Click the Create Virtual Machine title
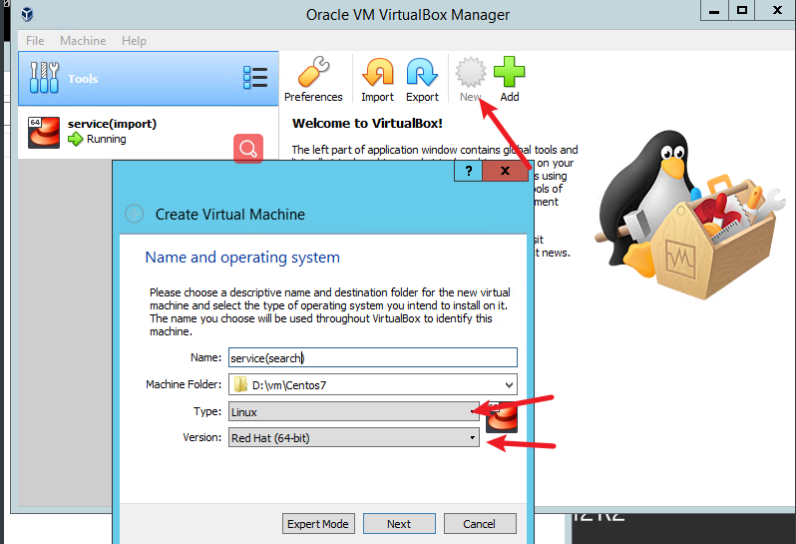Screen dimensions: 796x544 [x=230, y=215]
